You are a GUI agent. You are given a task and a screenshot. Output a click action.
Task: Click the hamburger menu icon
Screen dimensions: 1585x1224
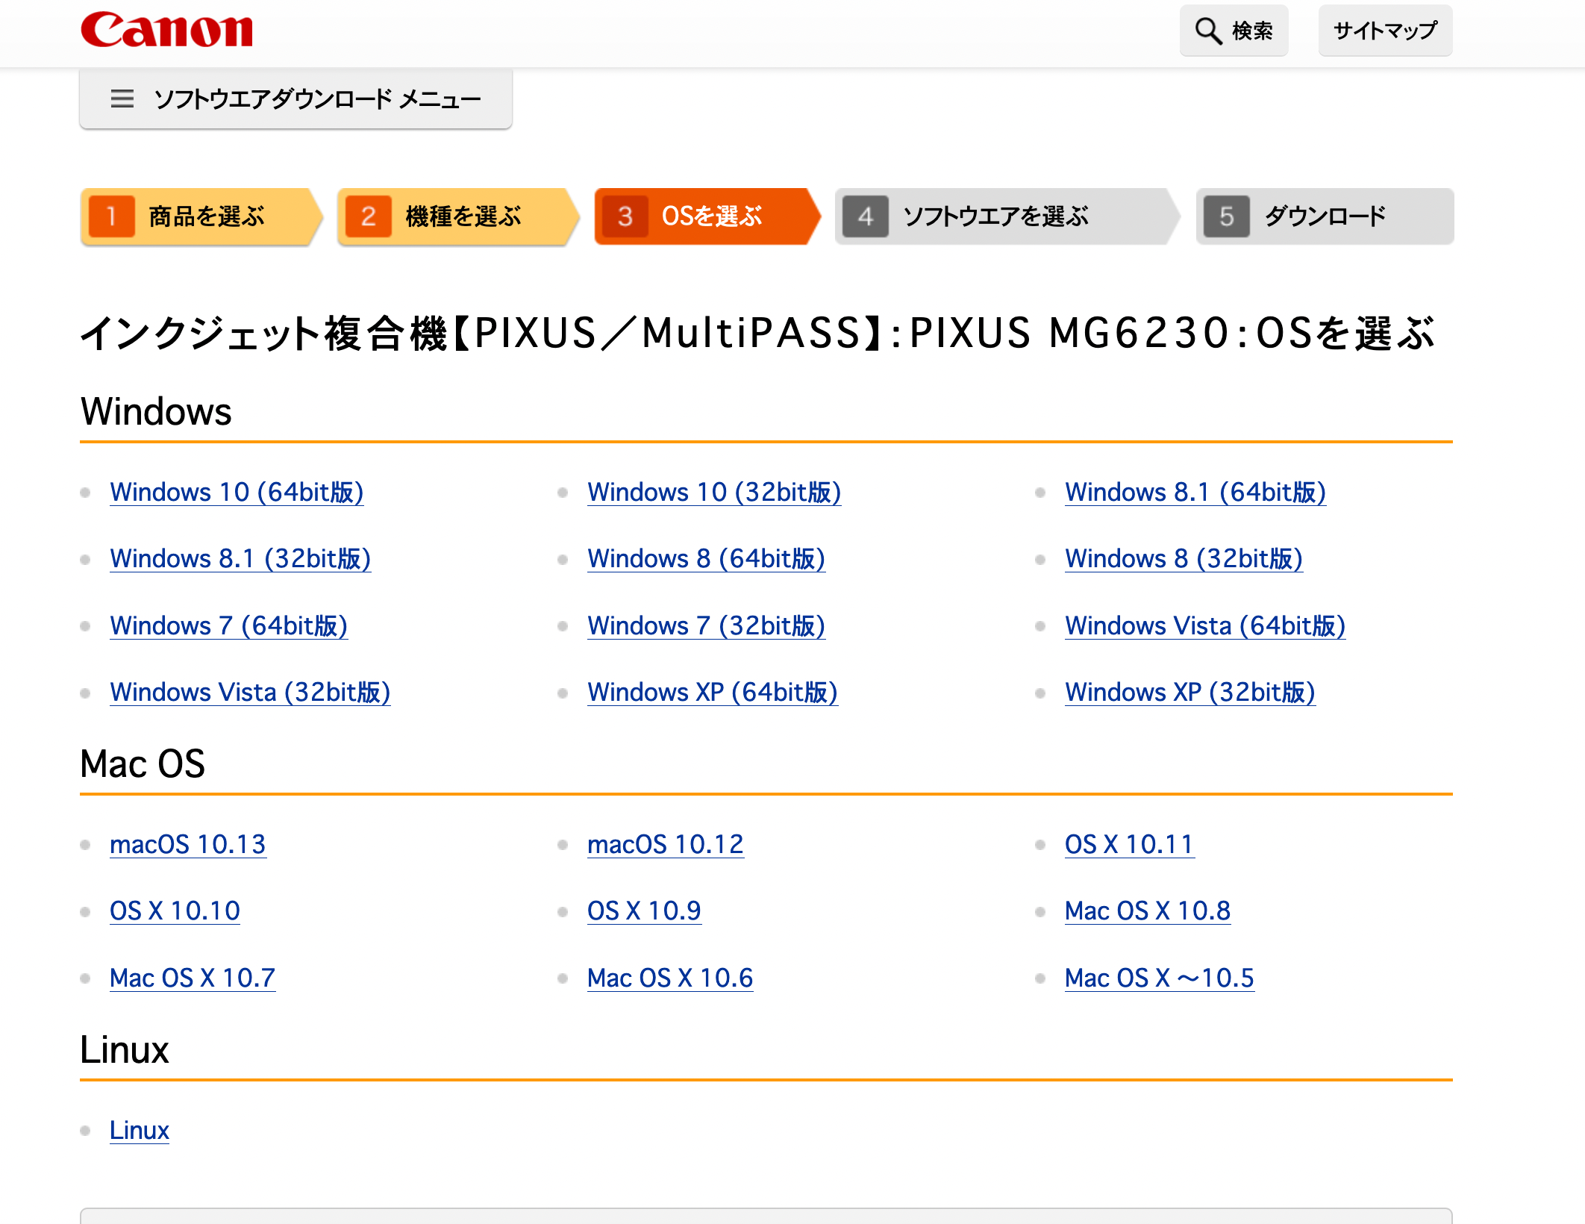pos(122,99)
